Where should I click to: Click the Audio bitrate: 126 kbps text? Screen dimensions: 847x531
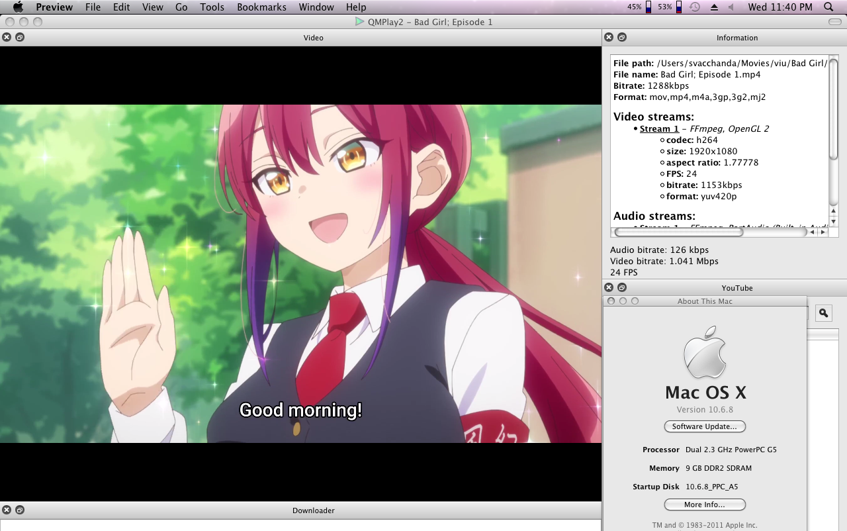(x=659, y=250)
